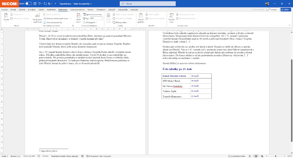Viewport: 293px width, 158px height.
Task: Click the heading Čelo tabulky po 13. kole
Action: click(x=177, y=69)
